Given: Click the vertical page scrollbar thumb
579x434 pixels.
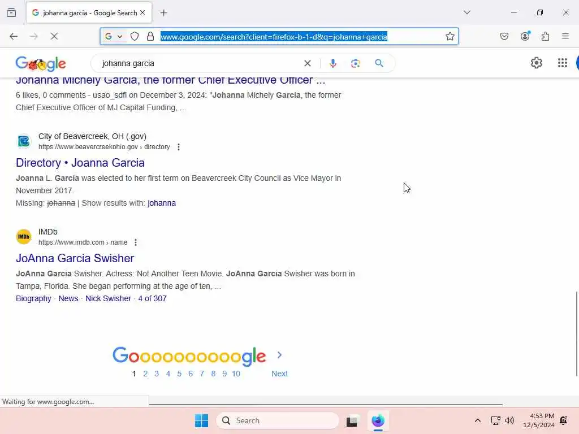Looking at the screenshot, I should [576, 333].
